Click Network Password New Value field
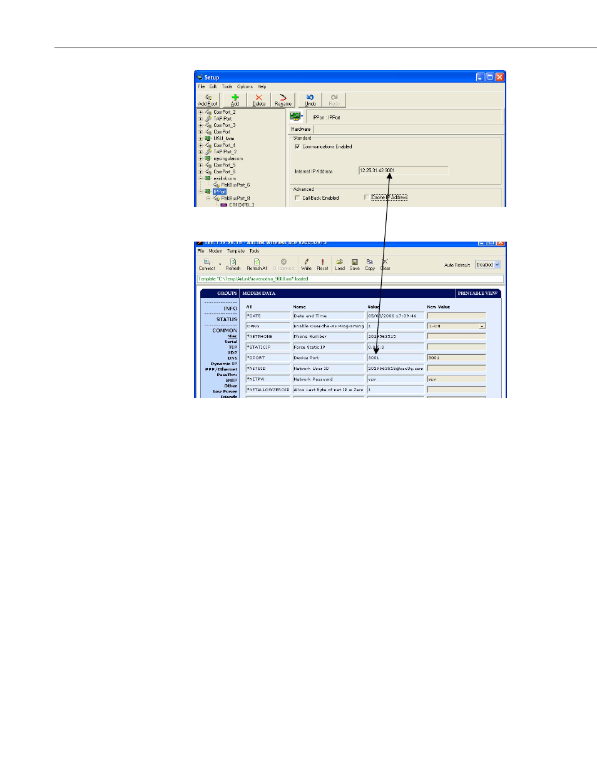Viewport: 597px width, 773px height. (456, 379)
